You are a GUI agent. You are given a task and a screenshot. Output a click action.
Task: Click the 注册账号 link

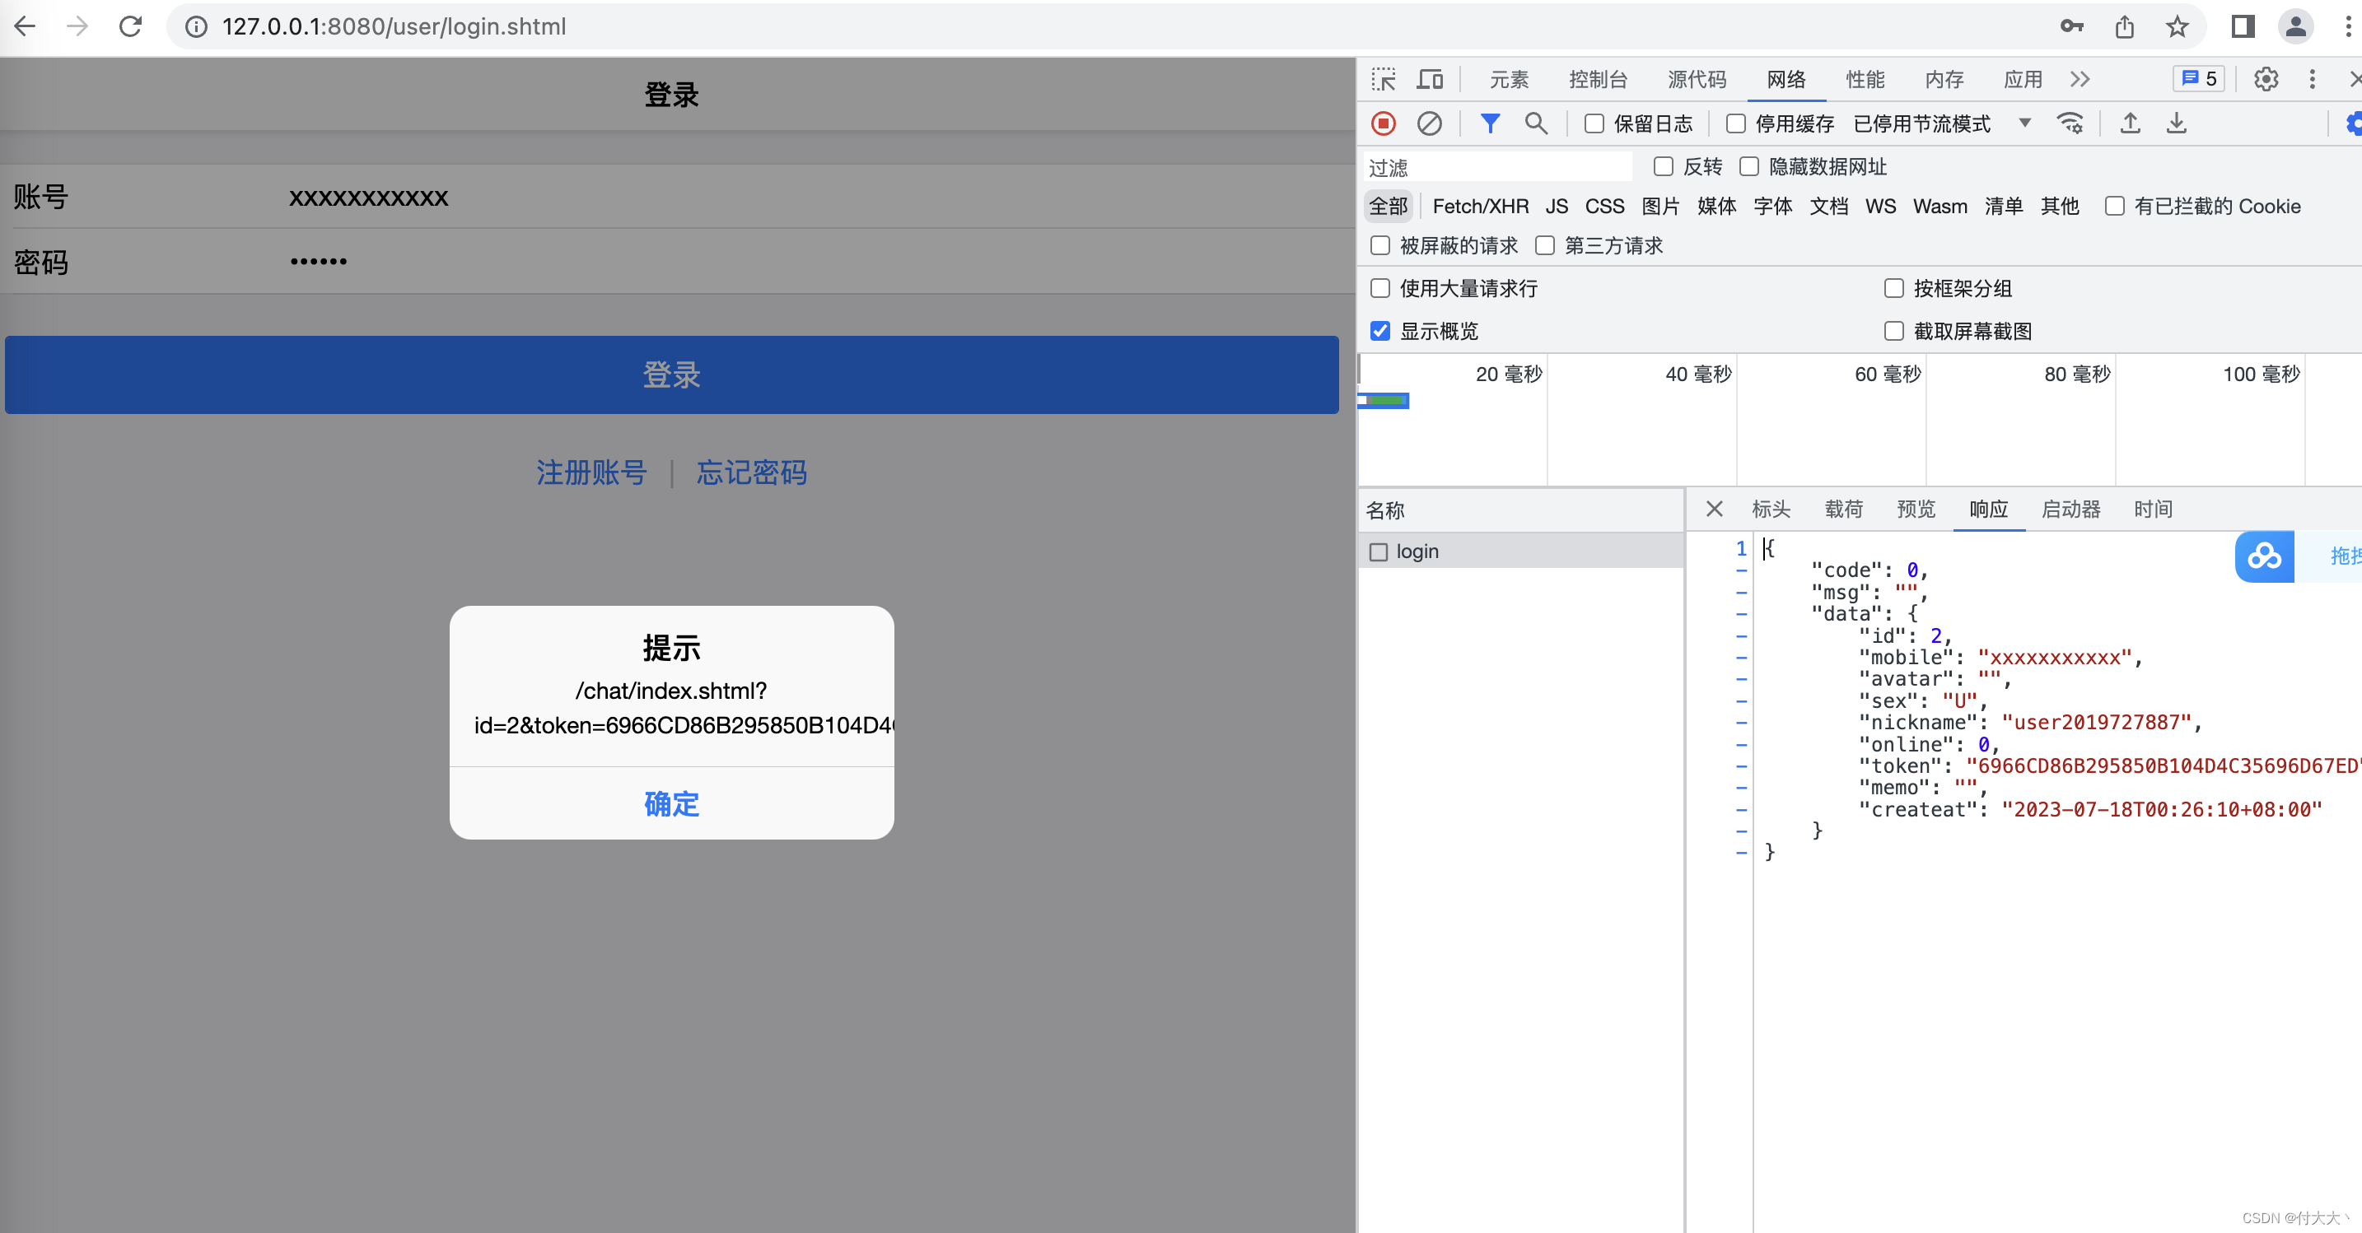[x=591, y=472]
